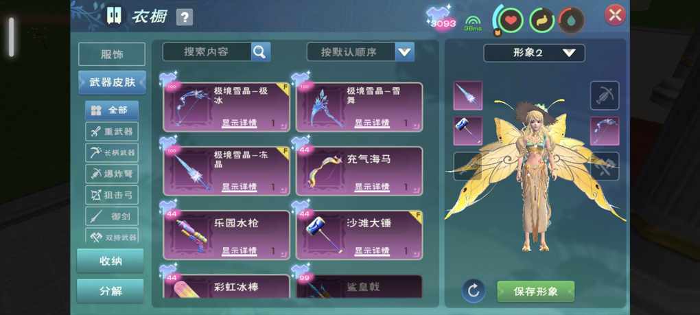This screenshot has height=315, width=700.
Task: Click the 搜索内容 search field
Action: coord(207,52)
